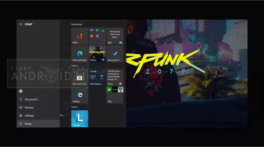Launch the Lenovo Vantage tile
The width and height of the screenshot is (264, 147).
(80, 119)
